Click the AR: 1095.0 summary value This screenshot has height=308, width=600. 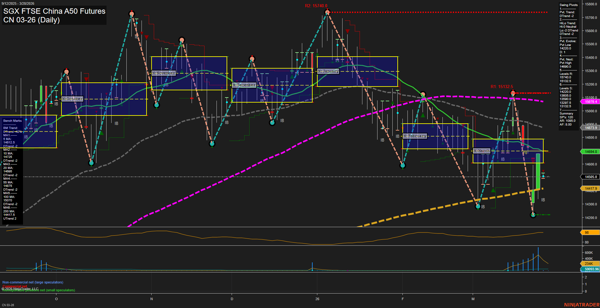[x=568, y=121]
